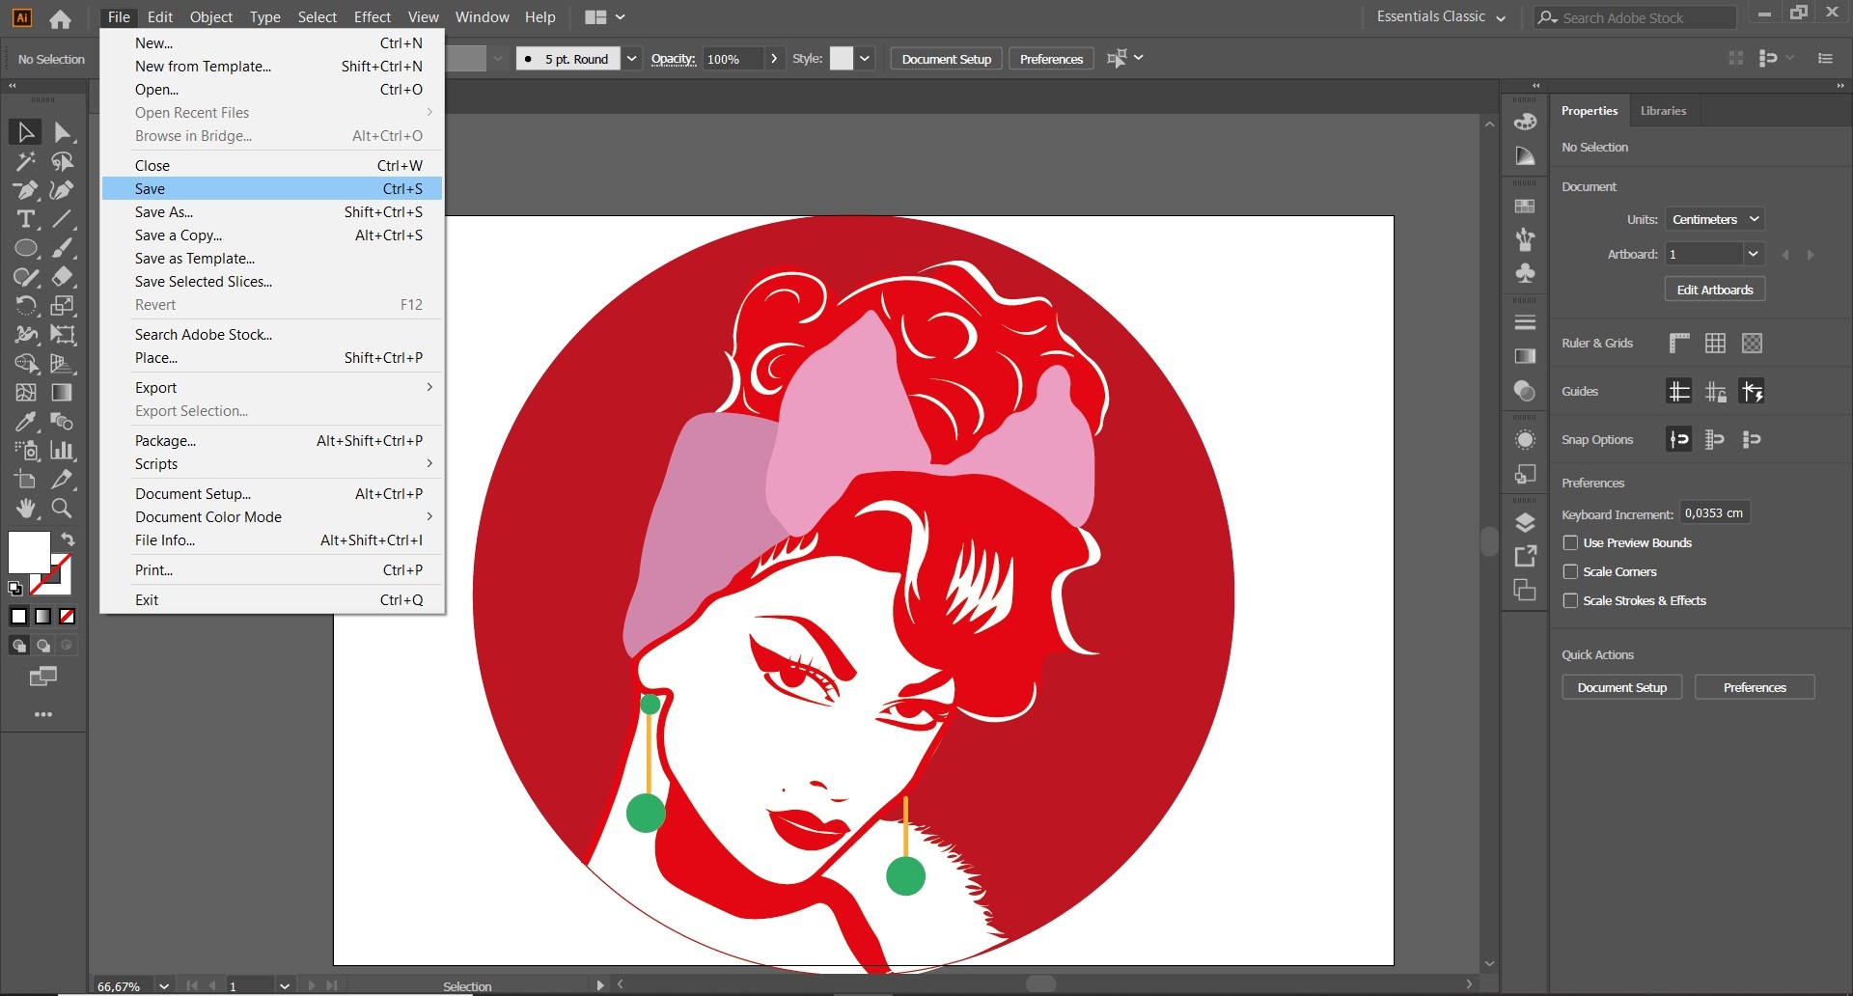Select the Column Graph tool
Image resolution: width=1853 pixels, height=996 pixels.
tap(63, 451)
